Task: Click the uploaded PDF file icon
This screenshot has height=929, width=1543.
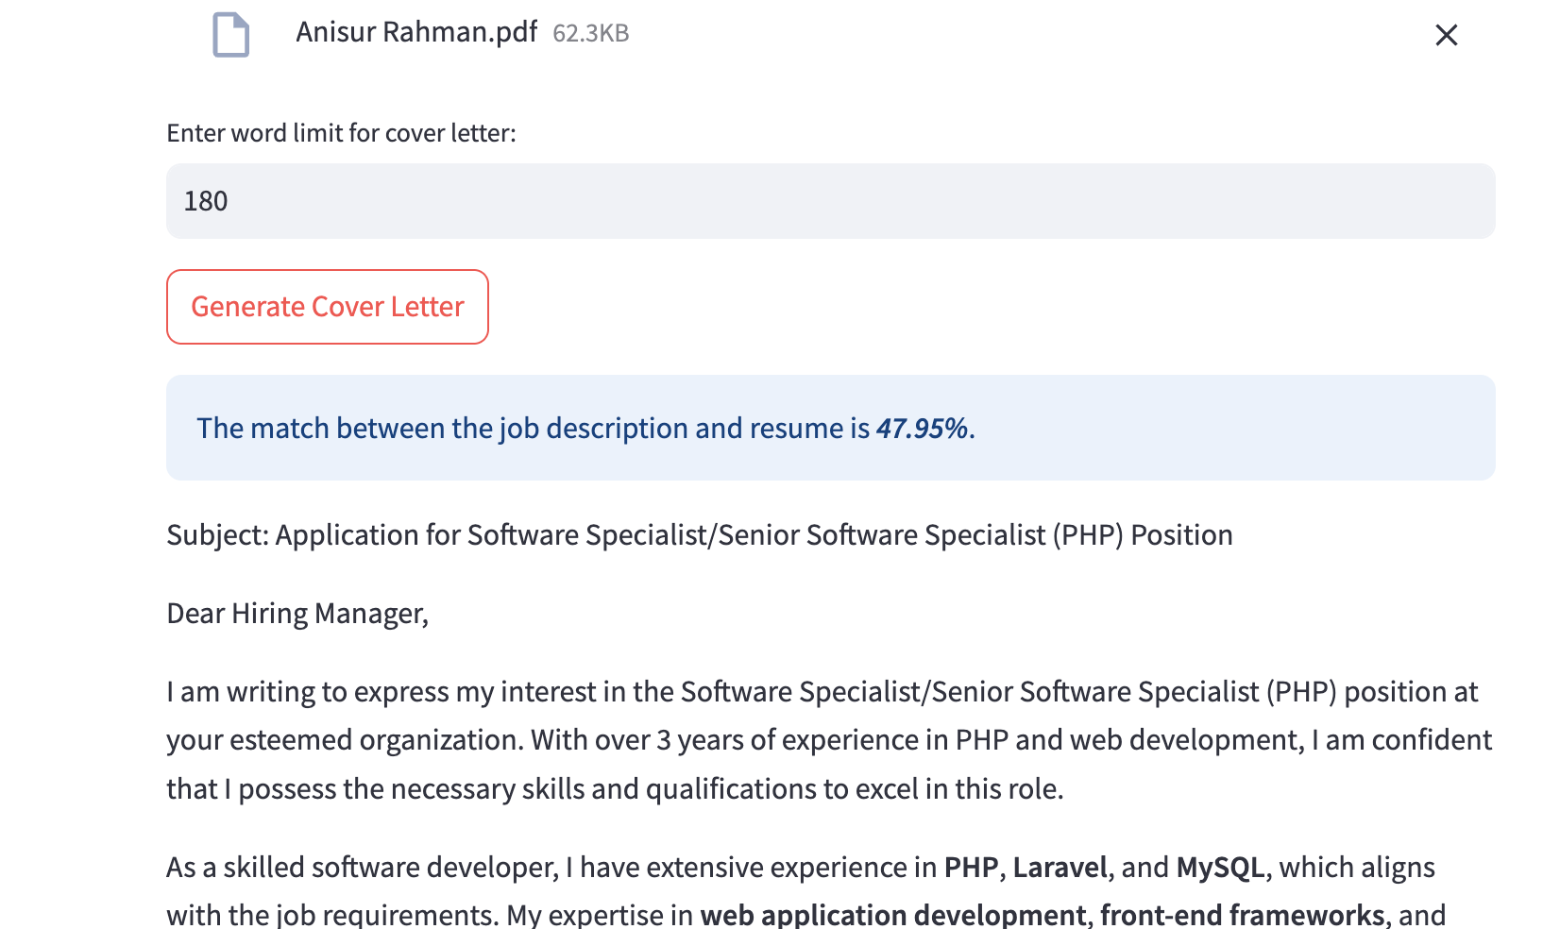Action: coord(231,35)
